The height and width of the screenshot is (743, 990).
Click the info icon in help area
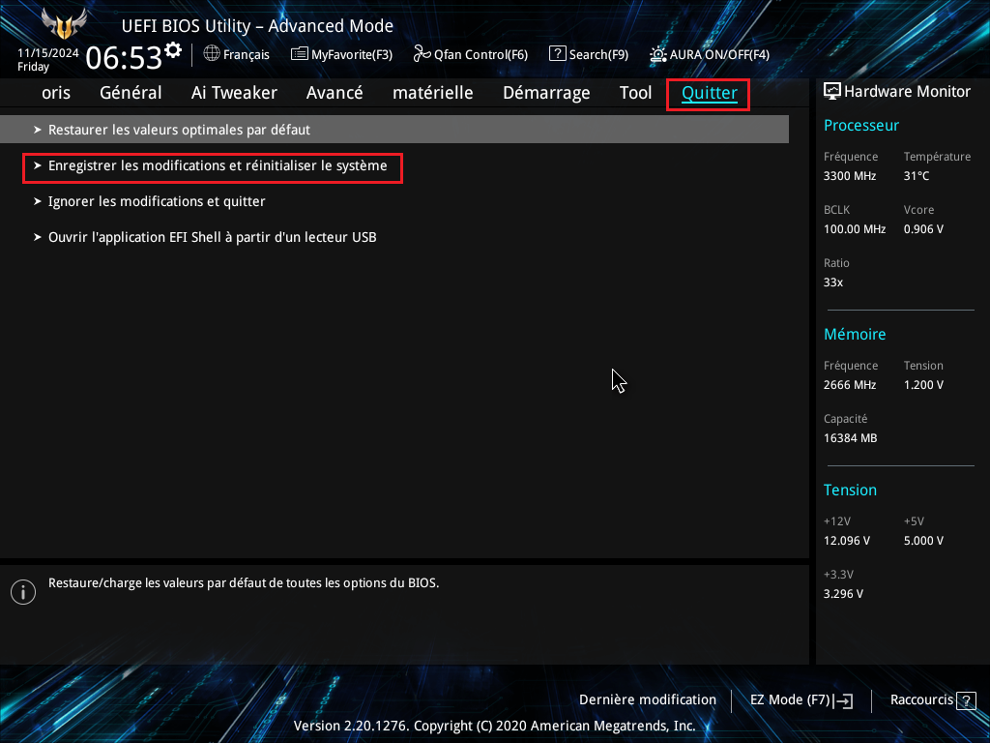click(x=23, y=592)
